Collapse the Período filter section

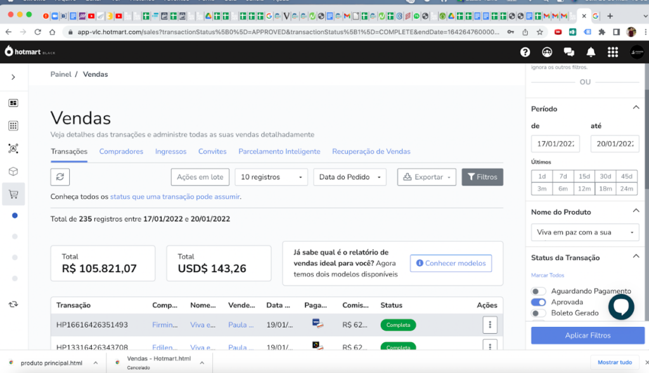[636, 108]
